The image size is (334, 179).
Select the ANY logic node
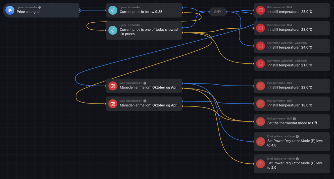pos(217,12)
